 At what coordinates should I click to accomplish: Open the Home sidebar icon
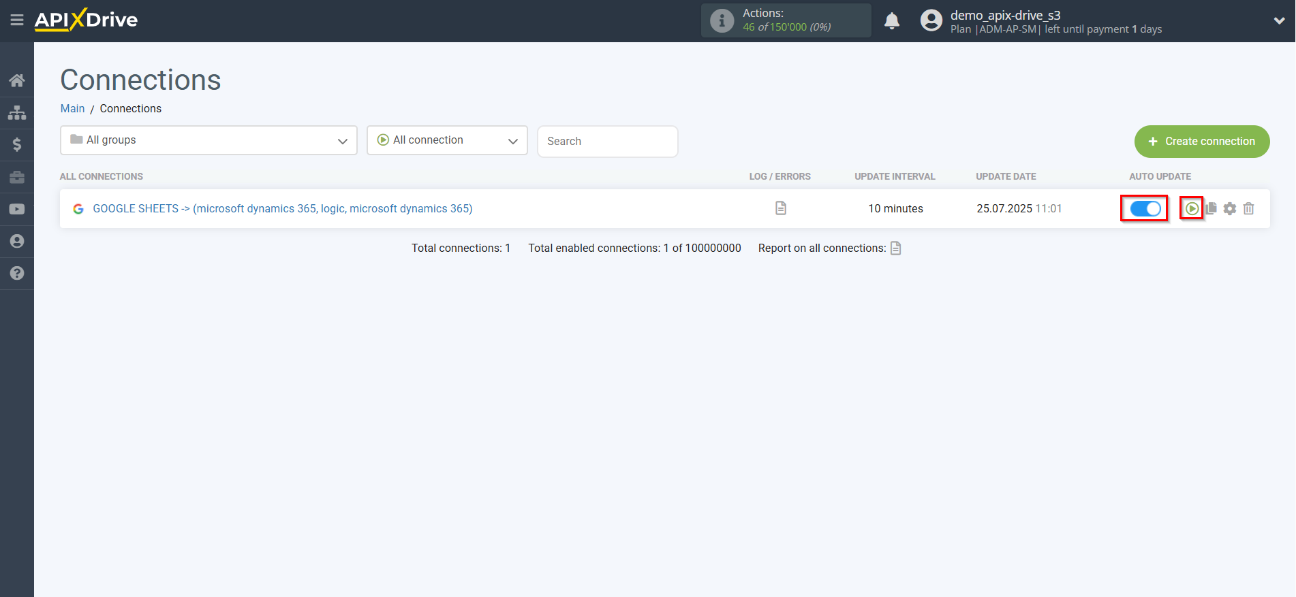pos(17,80)
